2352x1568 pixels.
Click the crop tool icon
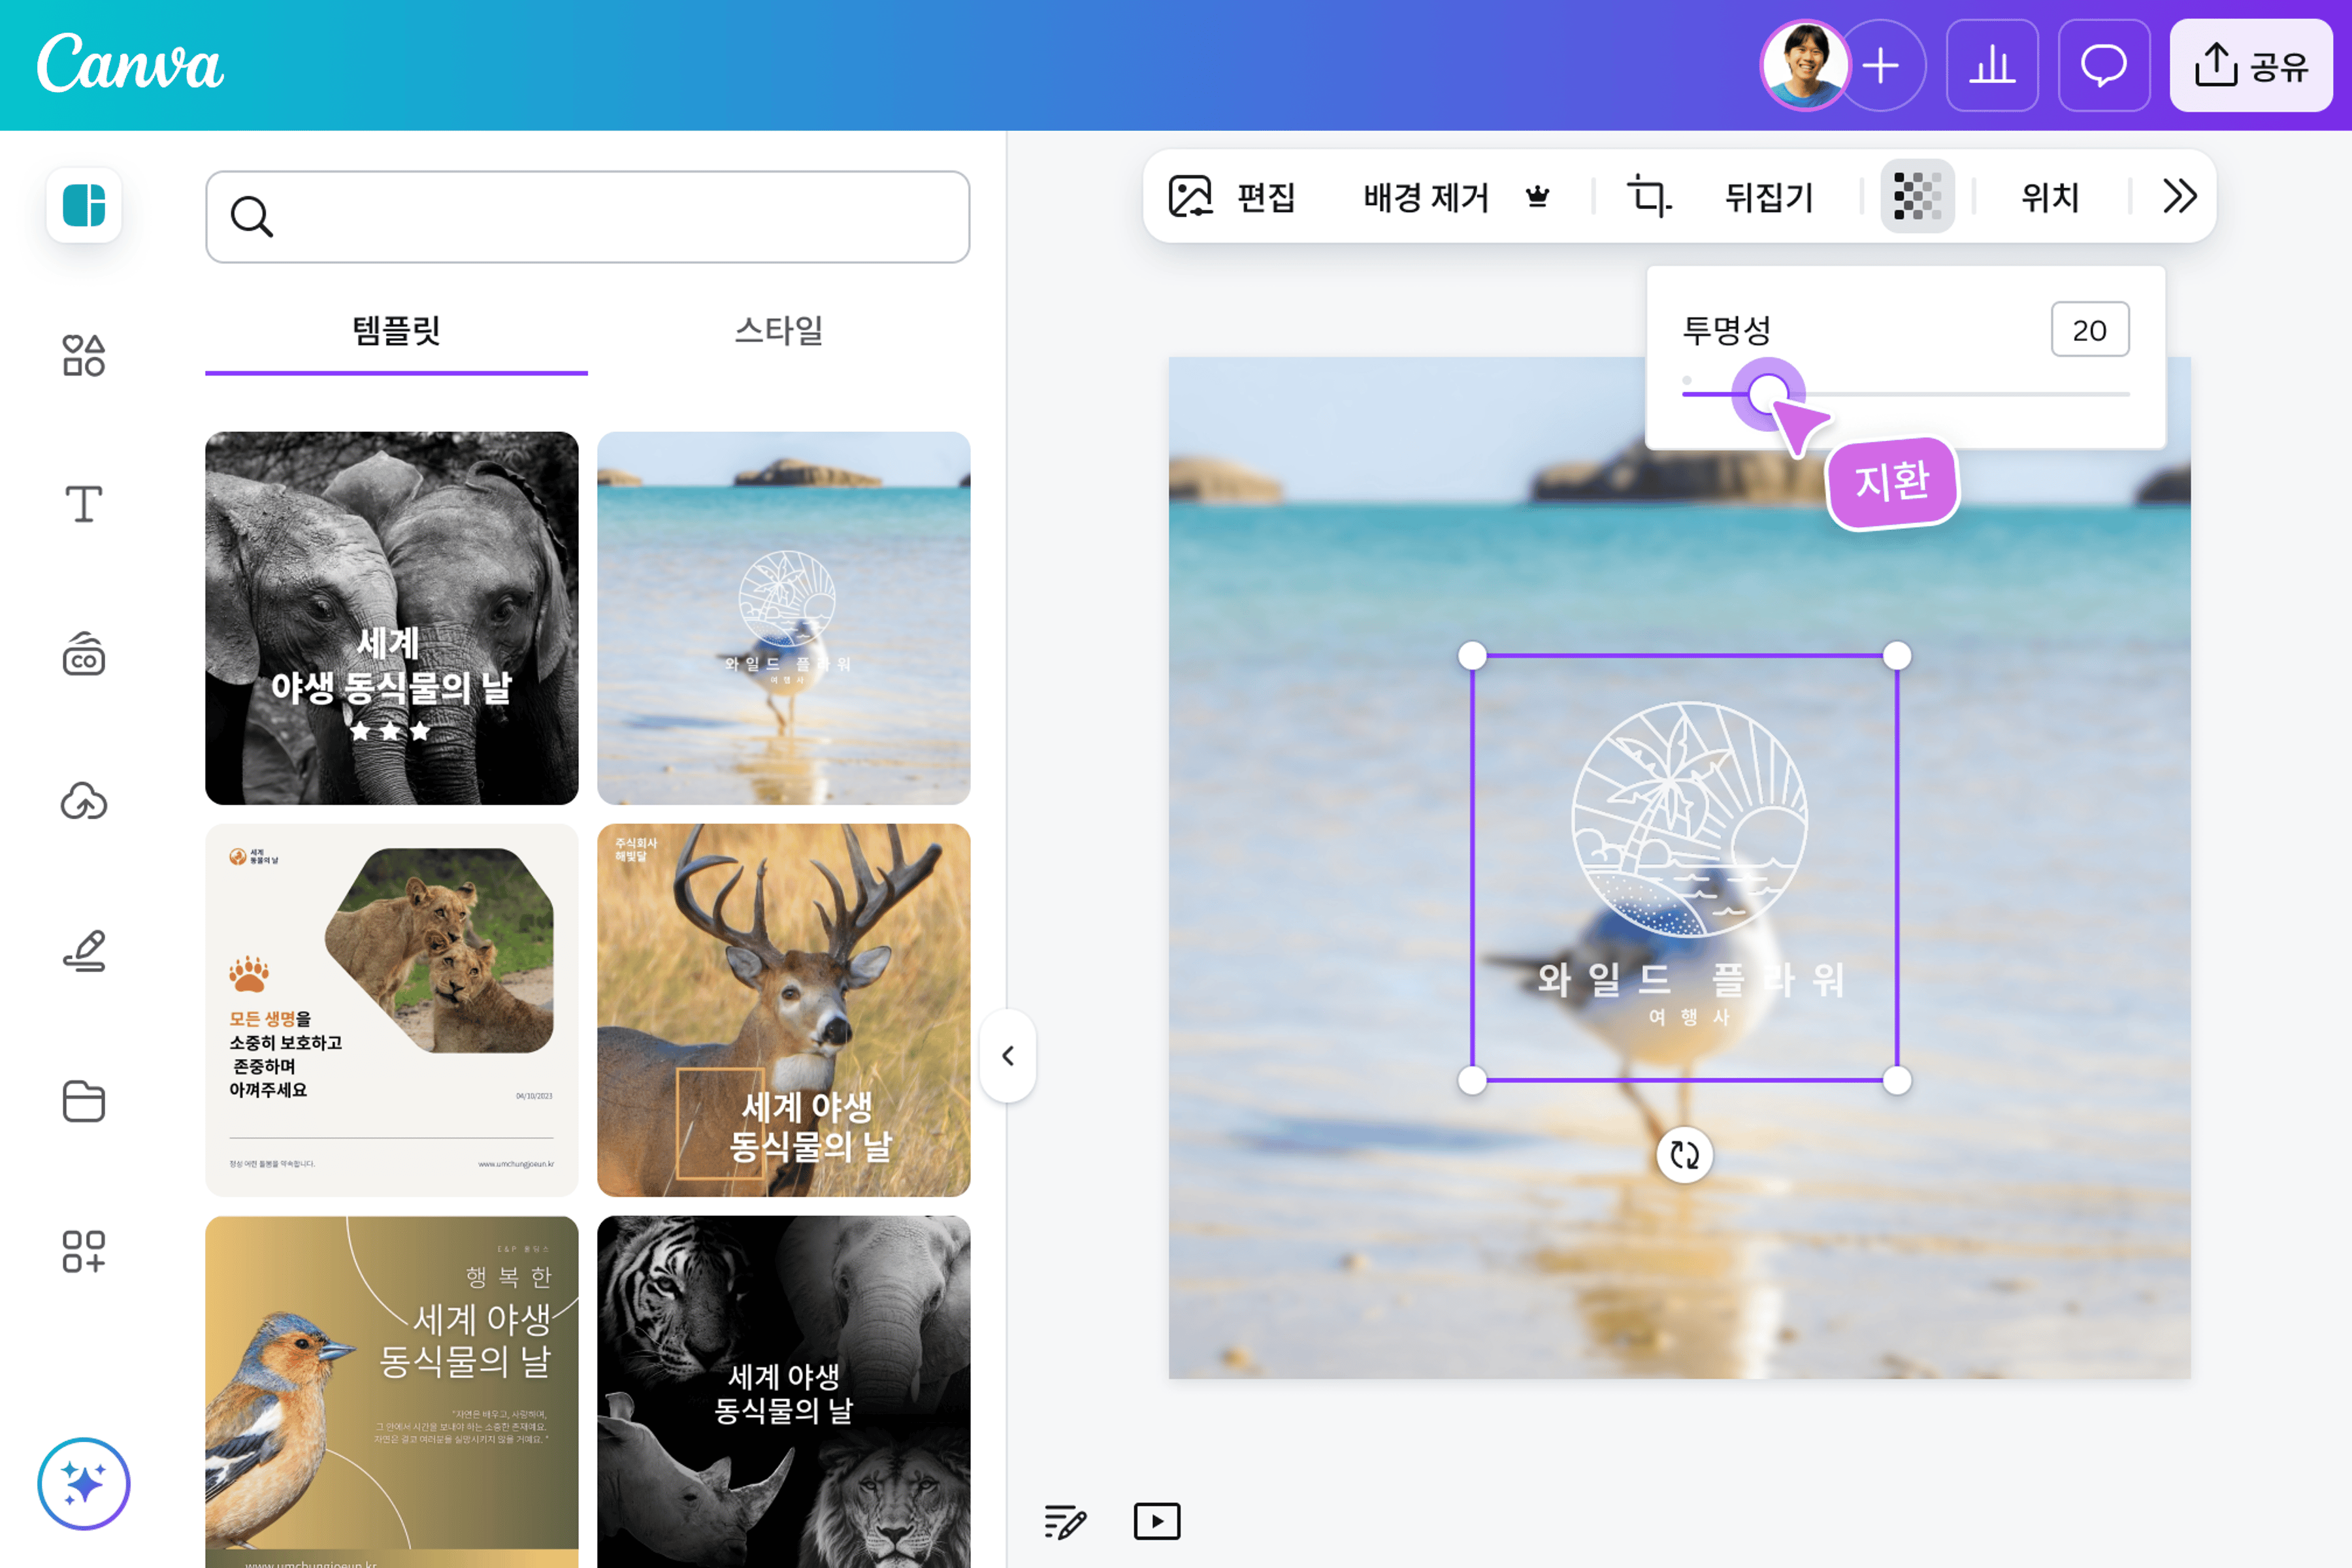pos(1649,196)
